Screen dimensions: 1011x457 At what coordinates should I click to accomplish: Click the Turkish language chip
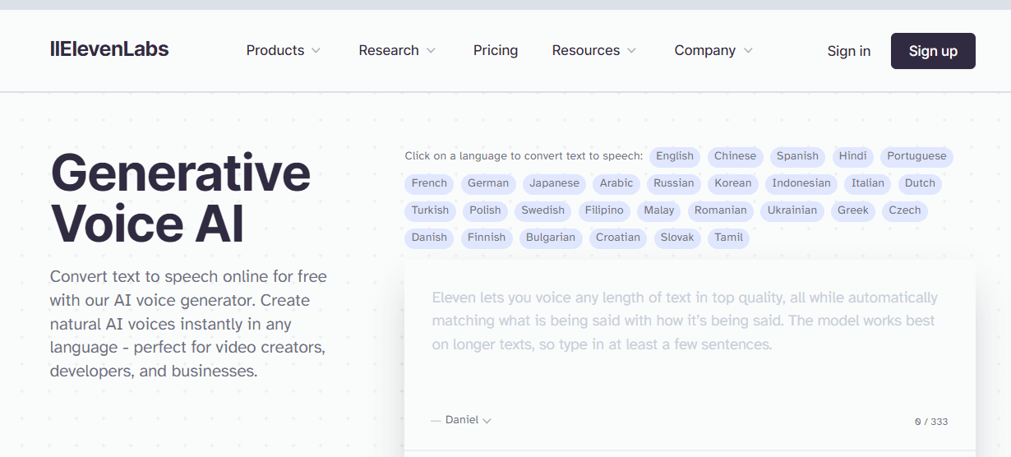(x=430, y=210)
